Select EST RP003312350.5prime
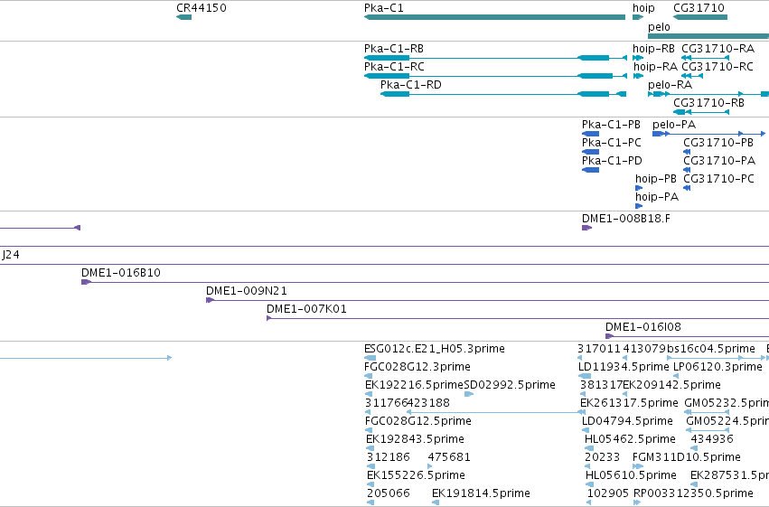 (x=637, y=502)
